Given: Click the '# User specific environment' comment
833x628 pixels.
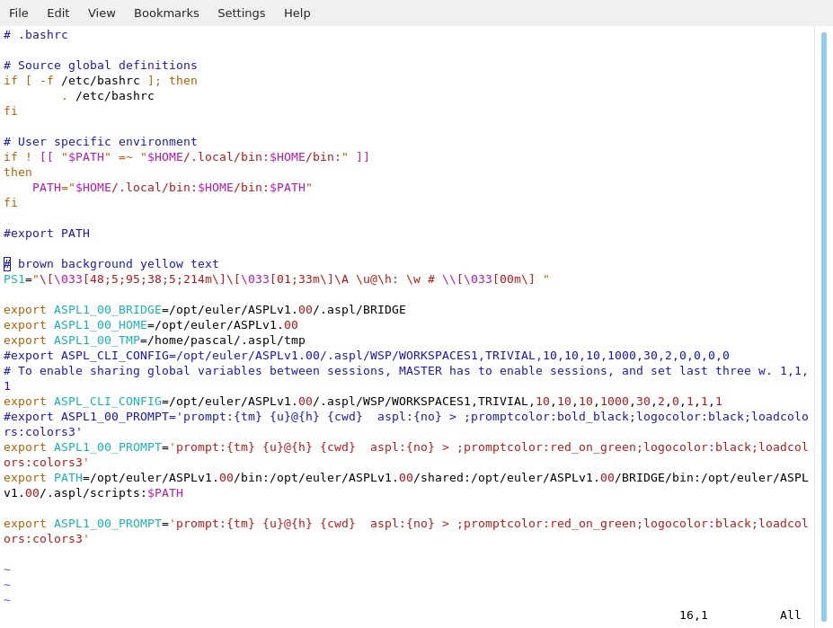Looking at the screenshot, I should pos(101,142).
